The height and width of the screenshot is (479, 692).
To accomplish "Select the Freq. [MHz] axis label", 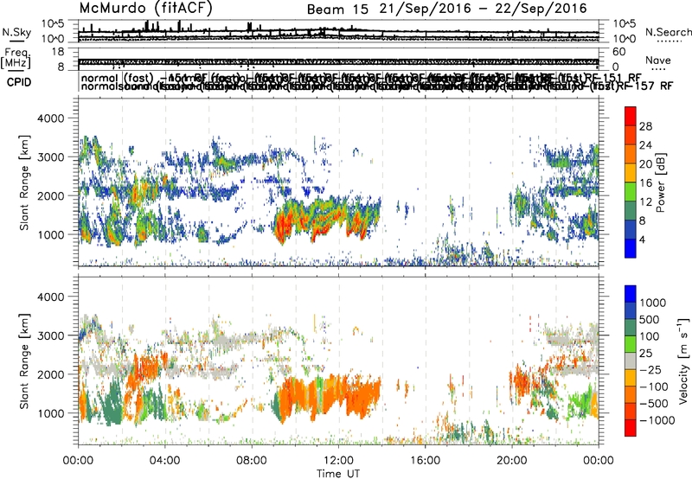I will pos(16,58).
